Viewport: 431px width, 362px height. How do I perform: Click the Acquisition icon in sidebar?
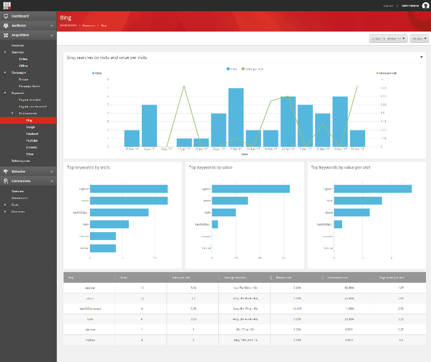click(x=6, y=35)
